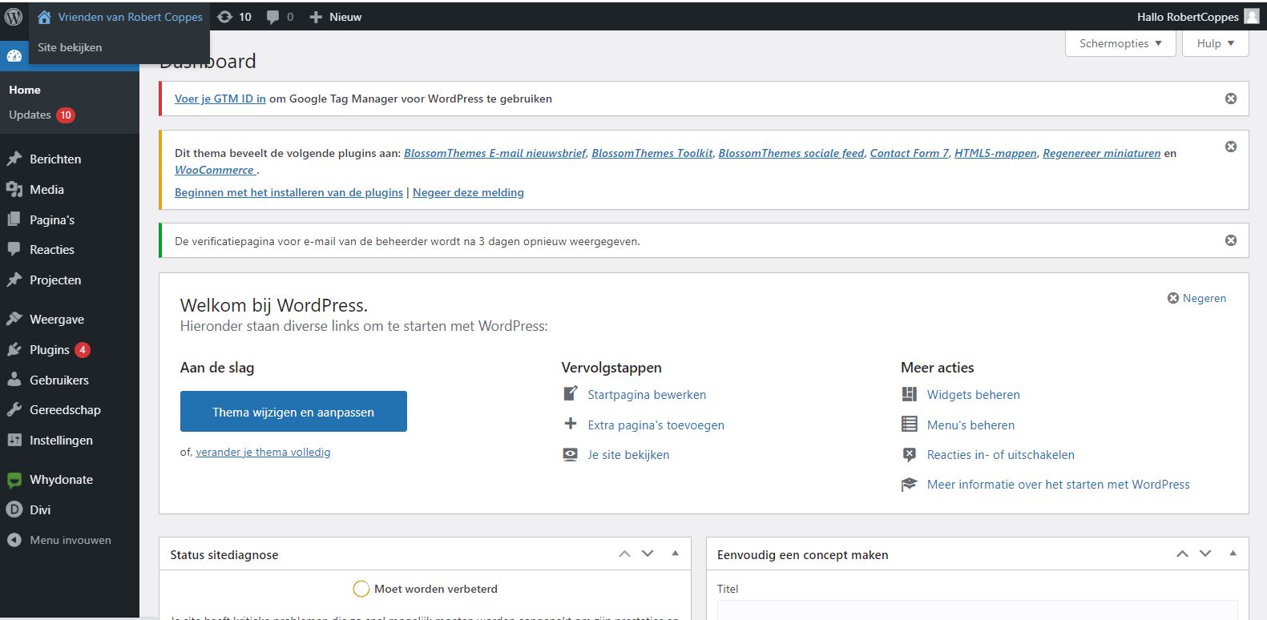Click the Gebruikers person icon

tap(14, 380)
